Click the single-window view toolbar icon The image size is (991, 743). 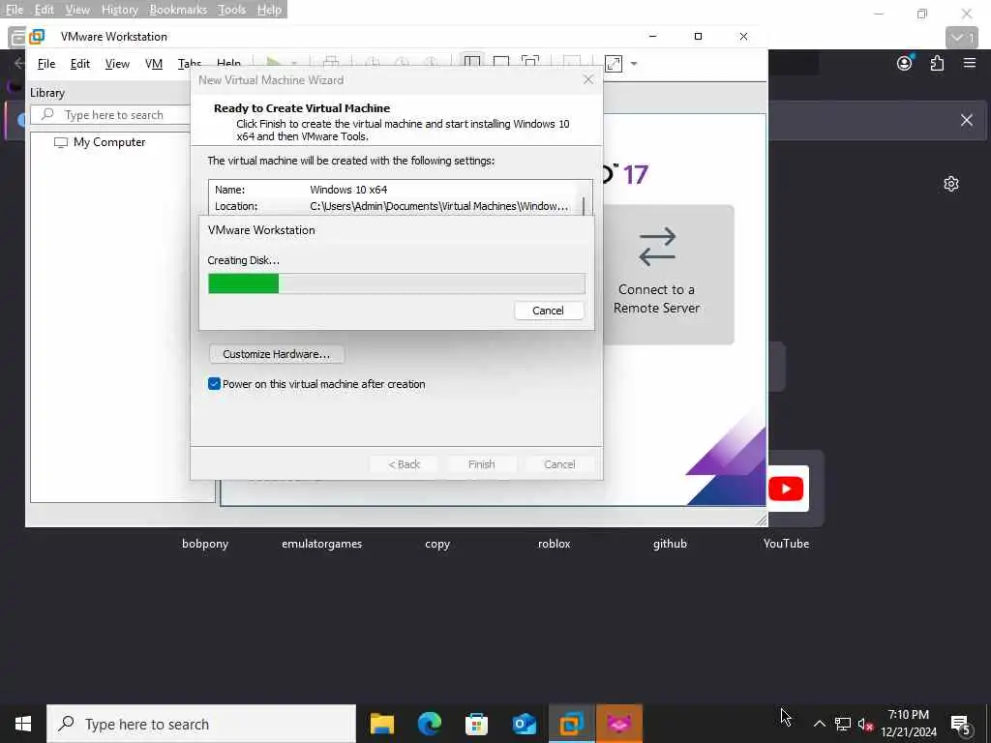[x=501, y=63]
